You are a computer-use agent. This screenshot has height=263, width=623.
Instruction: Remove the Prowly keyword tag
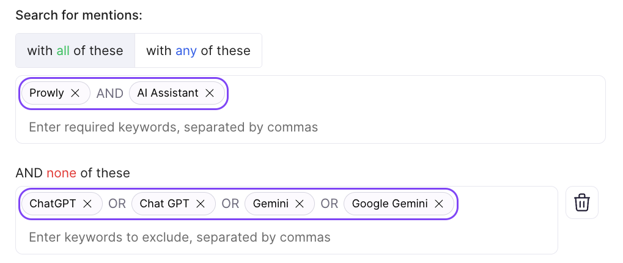[x=75, y=93]
